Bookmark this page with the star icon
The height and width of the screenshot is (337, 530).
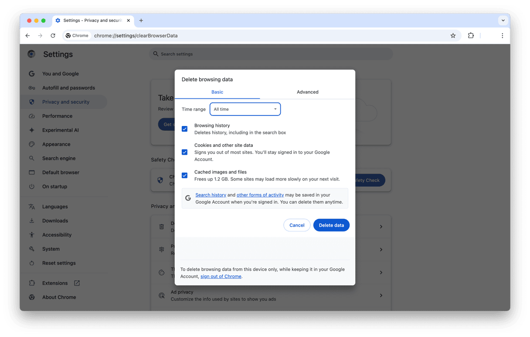[x=453, y=36]
